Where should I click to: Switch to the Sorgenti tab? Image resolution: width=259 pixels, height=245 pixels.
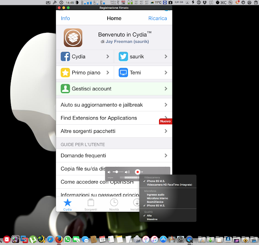coord(91,205)
